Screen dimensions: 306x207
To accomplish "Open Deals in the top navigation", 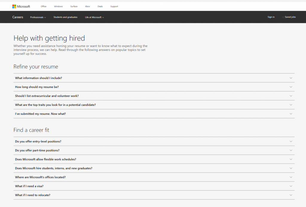I will point(100,7).
